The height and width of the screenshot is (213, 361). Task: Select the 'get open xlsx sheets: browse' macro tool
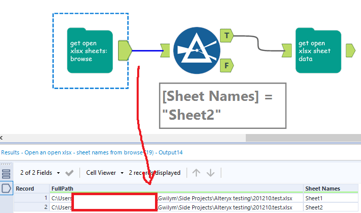click(x=90, y=51)
